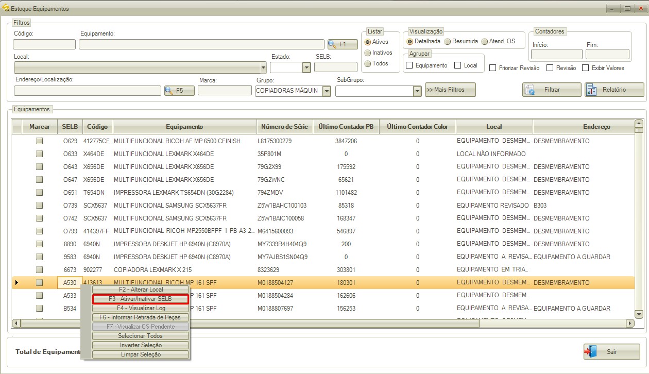Open the Grupo dropdown arrow
Image resolution: width=649 pixels, height=374 pixels.
[327, 91]
